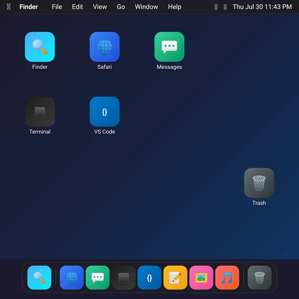
Task: Click the Trash label on desktop
Action: [x=259, y=203]
